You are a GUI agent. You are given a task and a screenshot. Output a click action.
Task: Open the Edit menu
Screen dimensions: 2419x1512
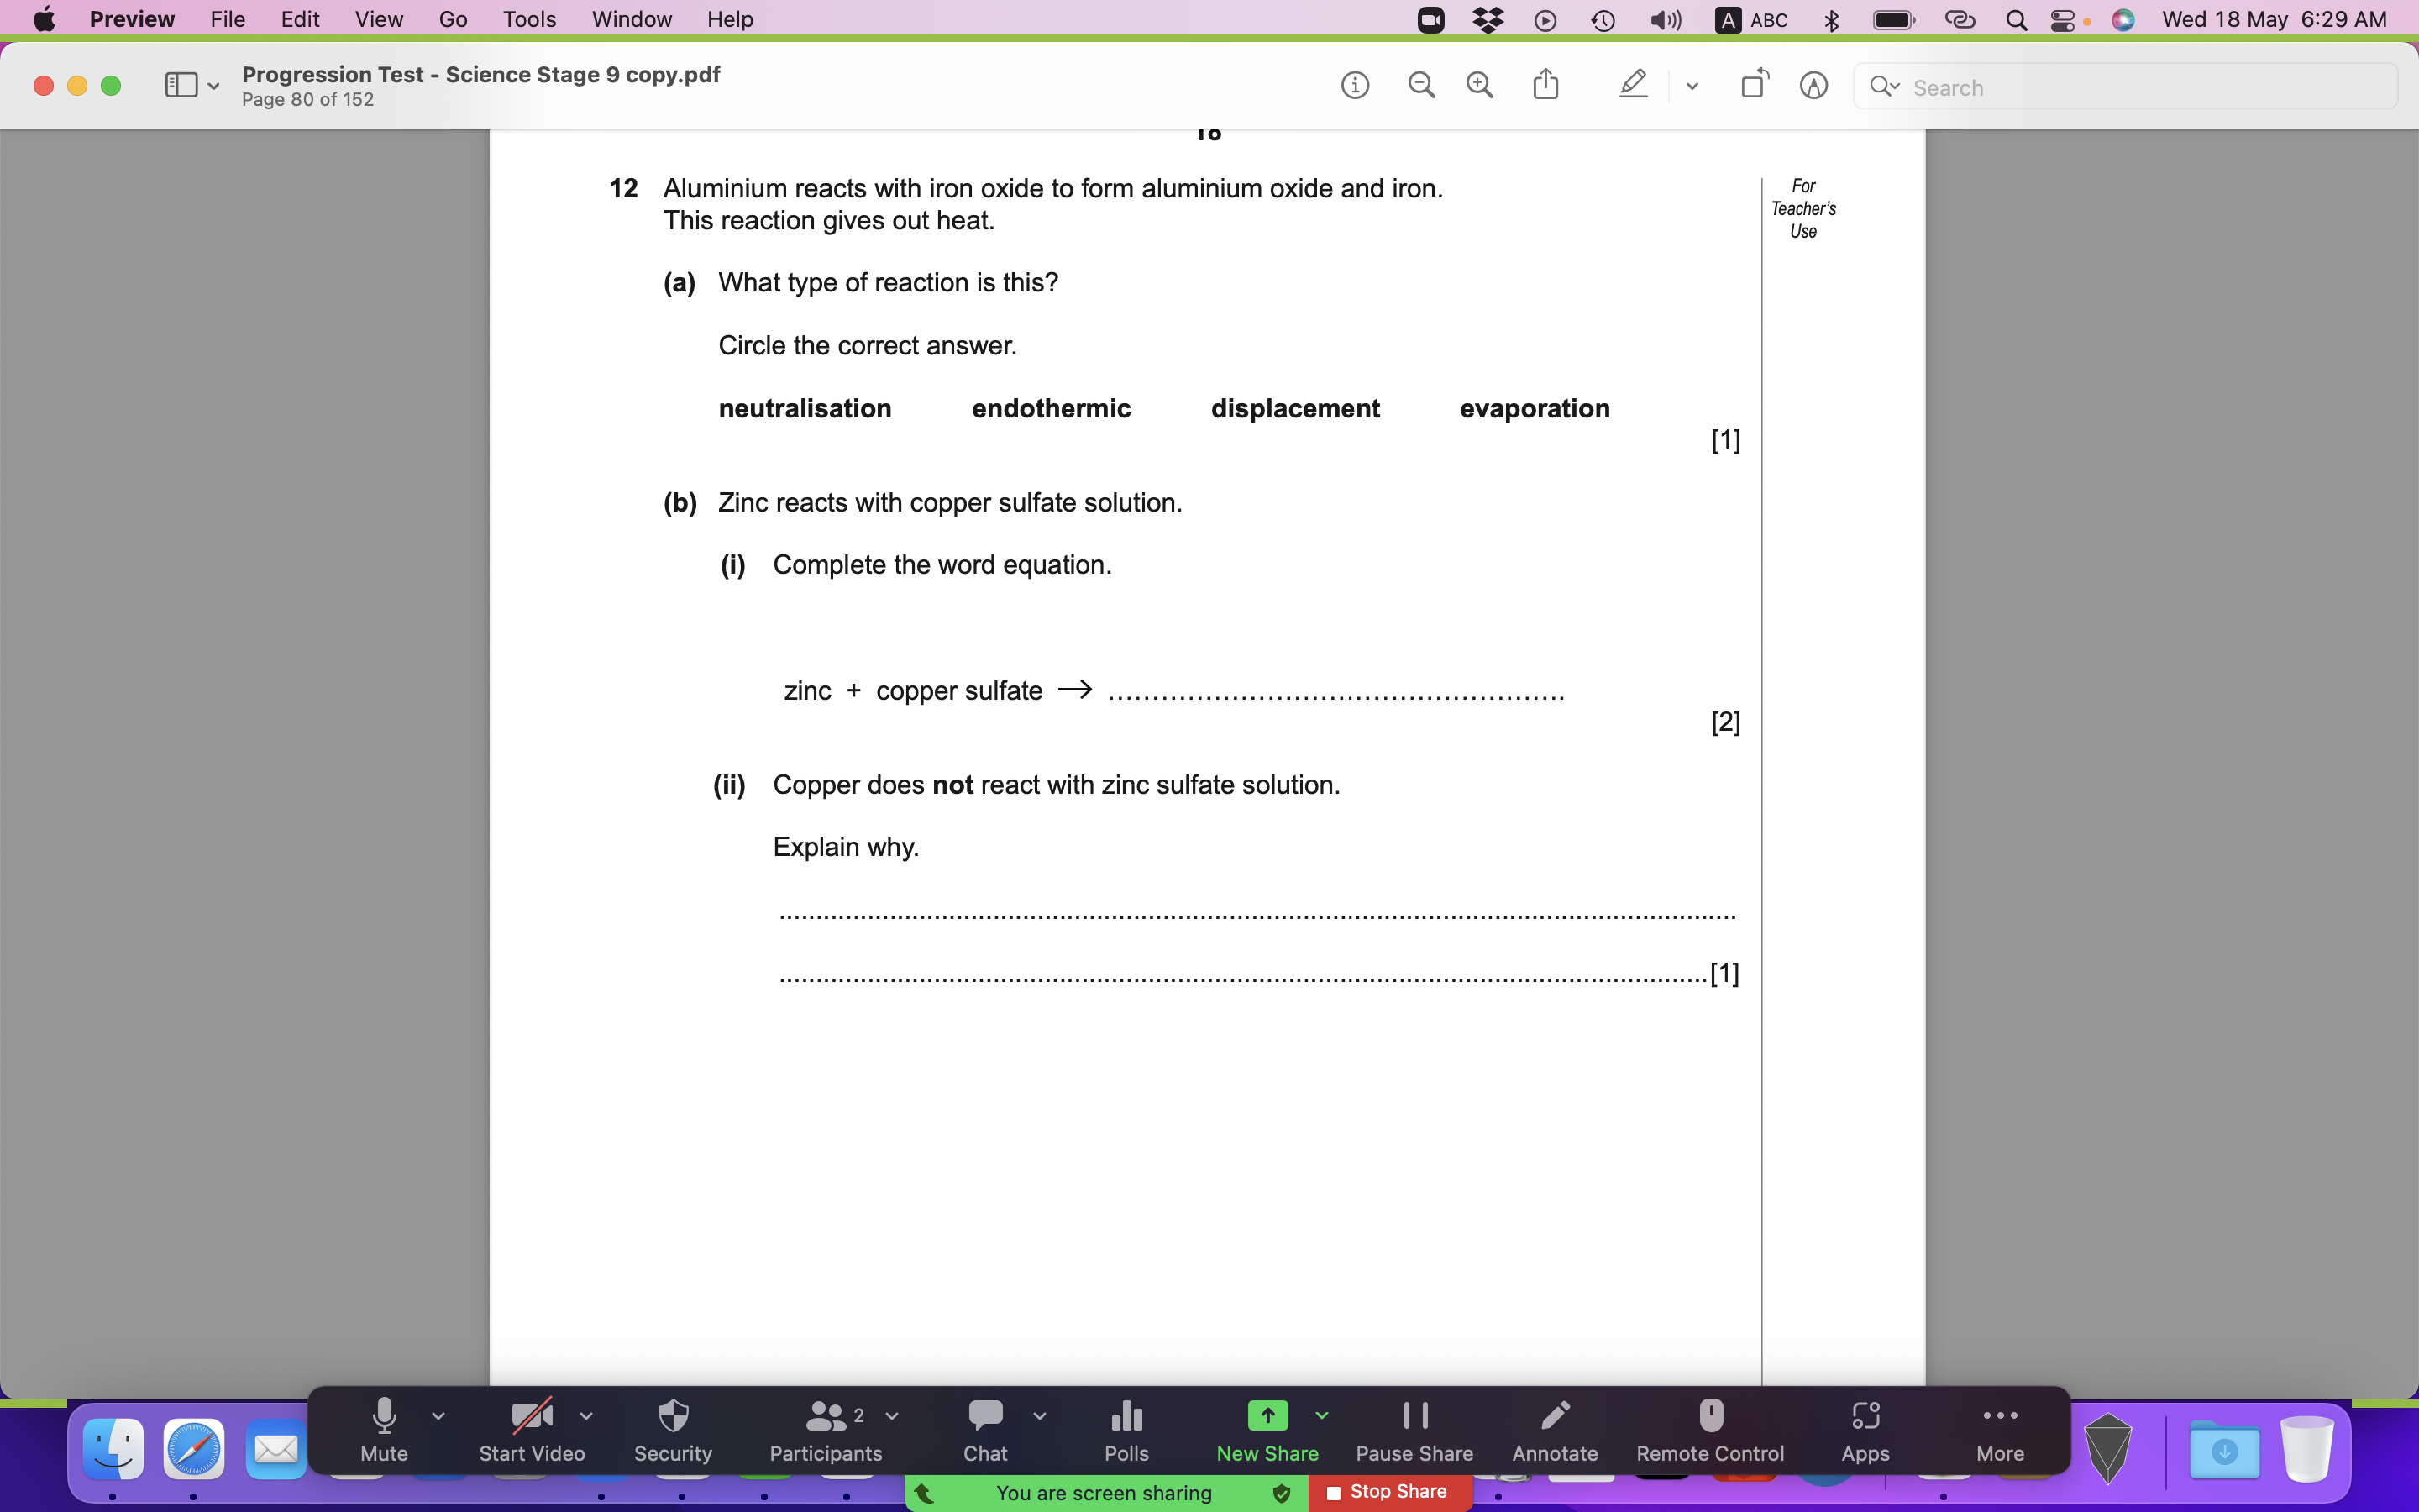coord(300,19)
